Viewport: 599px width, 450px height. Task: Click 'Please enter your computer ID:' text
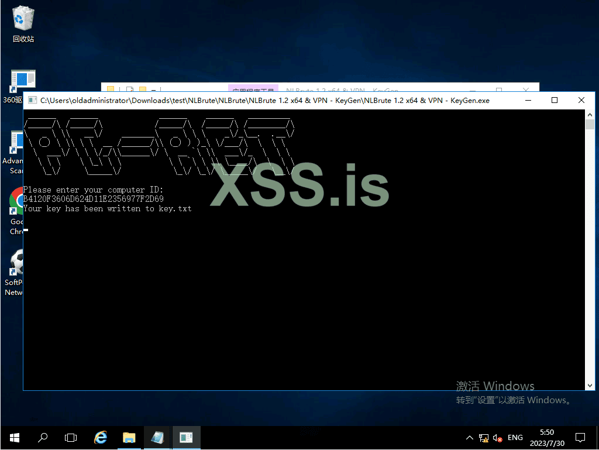pos(93,190)
